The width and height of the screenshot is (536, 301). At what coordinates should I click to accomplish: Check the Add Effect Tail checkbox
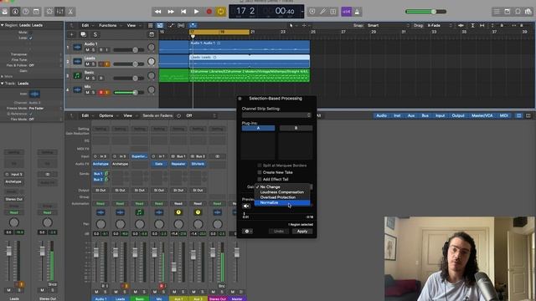coord(260,179)
